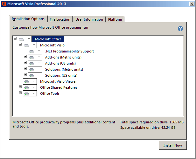This screenshot has width=196, height=159.
Task: Open Office Tools install dropdown
Action: click(x=30, y=93)
